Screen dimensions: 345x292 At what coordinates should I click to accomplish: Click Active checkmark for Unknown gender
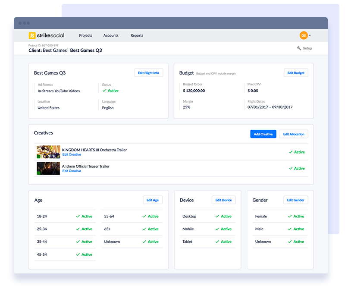(290, 242)
